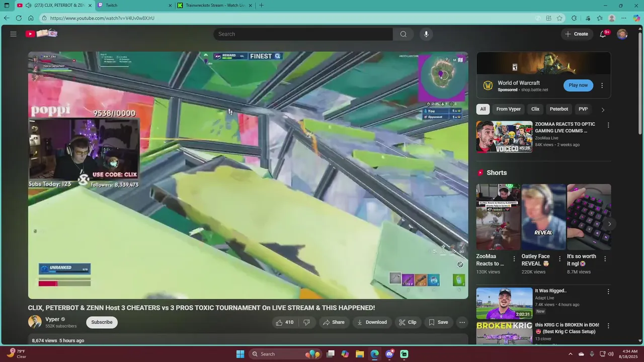Viewport: 644px width, 362px height.
Task: Refresh the page with reload icon
Action: click(x=19, y=18)
